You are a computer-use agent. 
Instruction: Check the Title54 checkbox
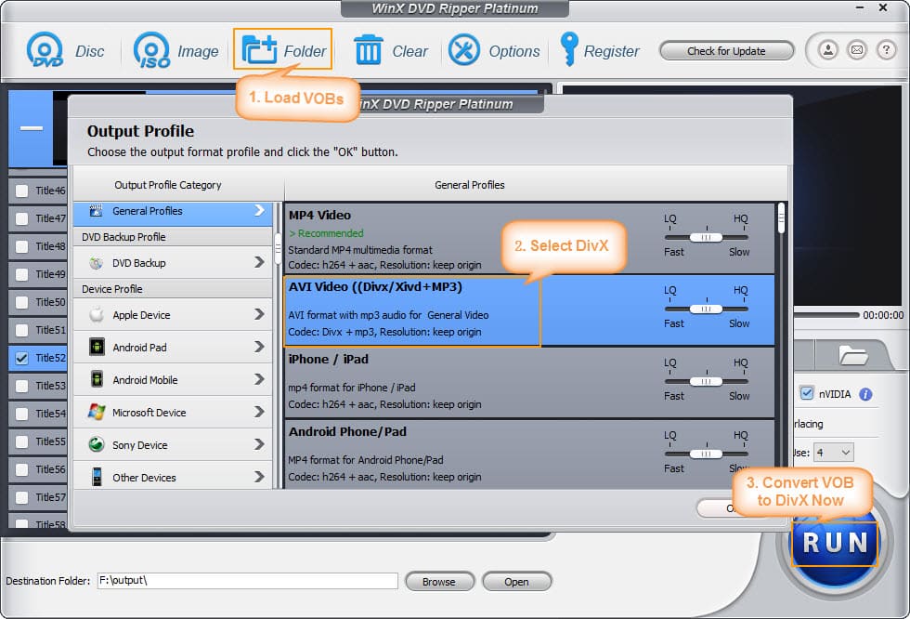21,414
